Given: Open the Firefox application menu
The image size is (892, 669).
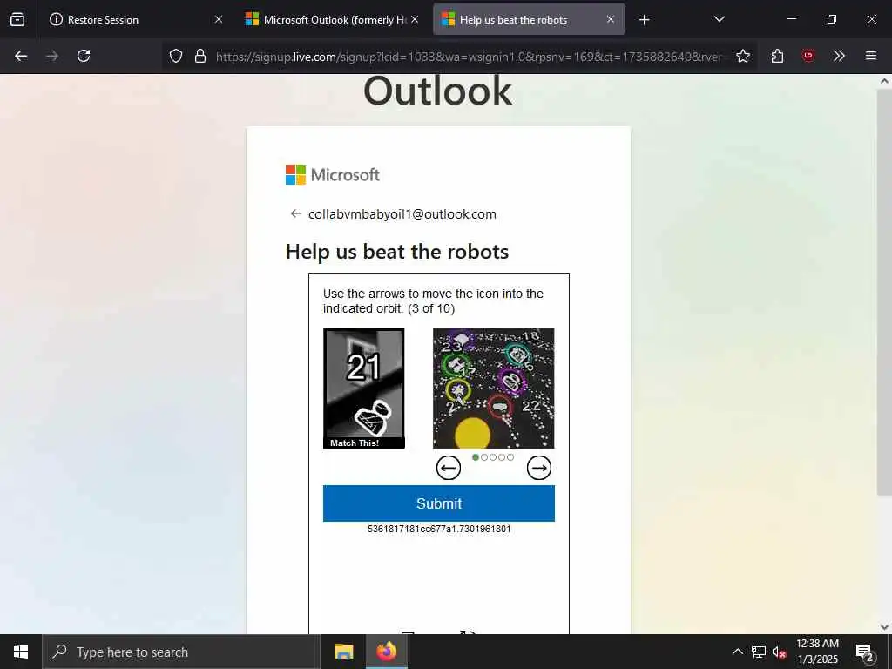Looking at the screenshot, I should click(x=871, y=56).
